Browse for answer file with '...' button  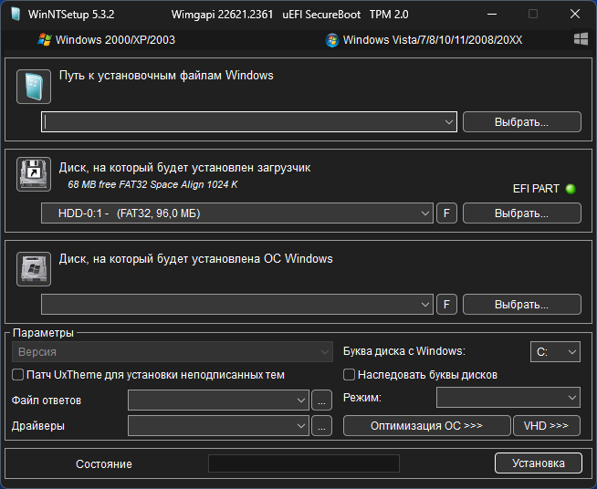321,400
